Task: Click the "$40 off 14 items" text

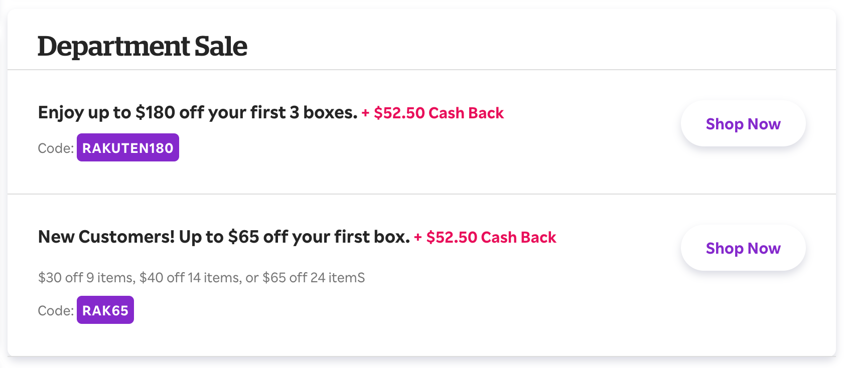Action: 189,278
